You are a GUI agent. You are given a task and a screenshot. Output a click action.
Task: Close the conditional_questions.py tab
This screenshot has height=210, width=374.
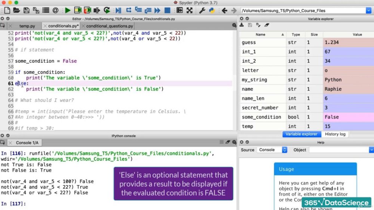click(x=83, y=26)
